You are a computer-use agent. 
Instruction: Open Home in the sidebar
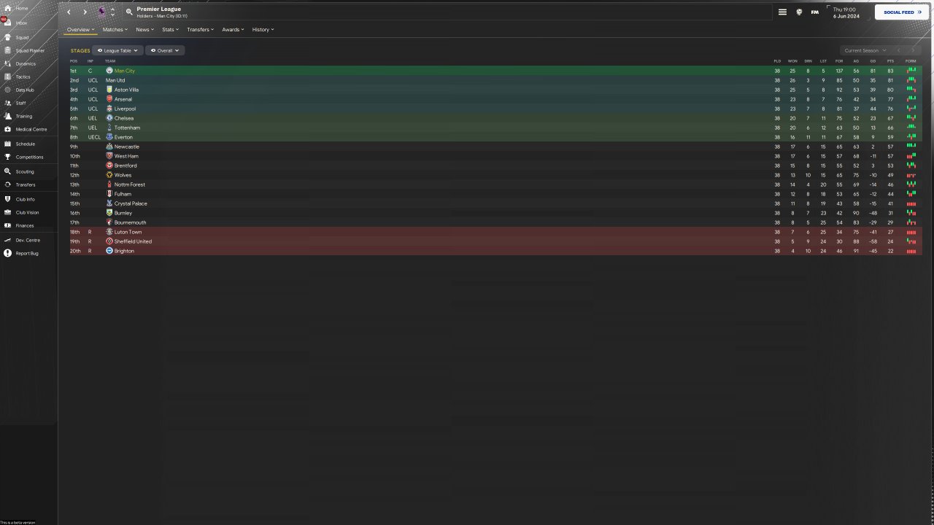21,8
